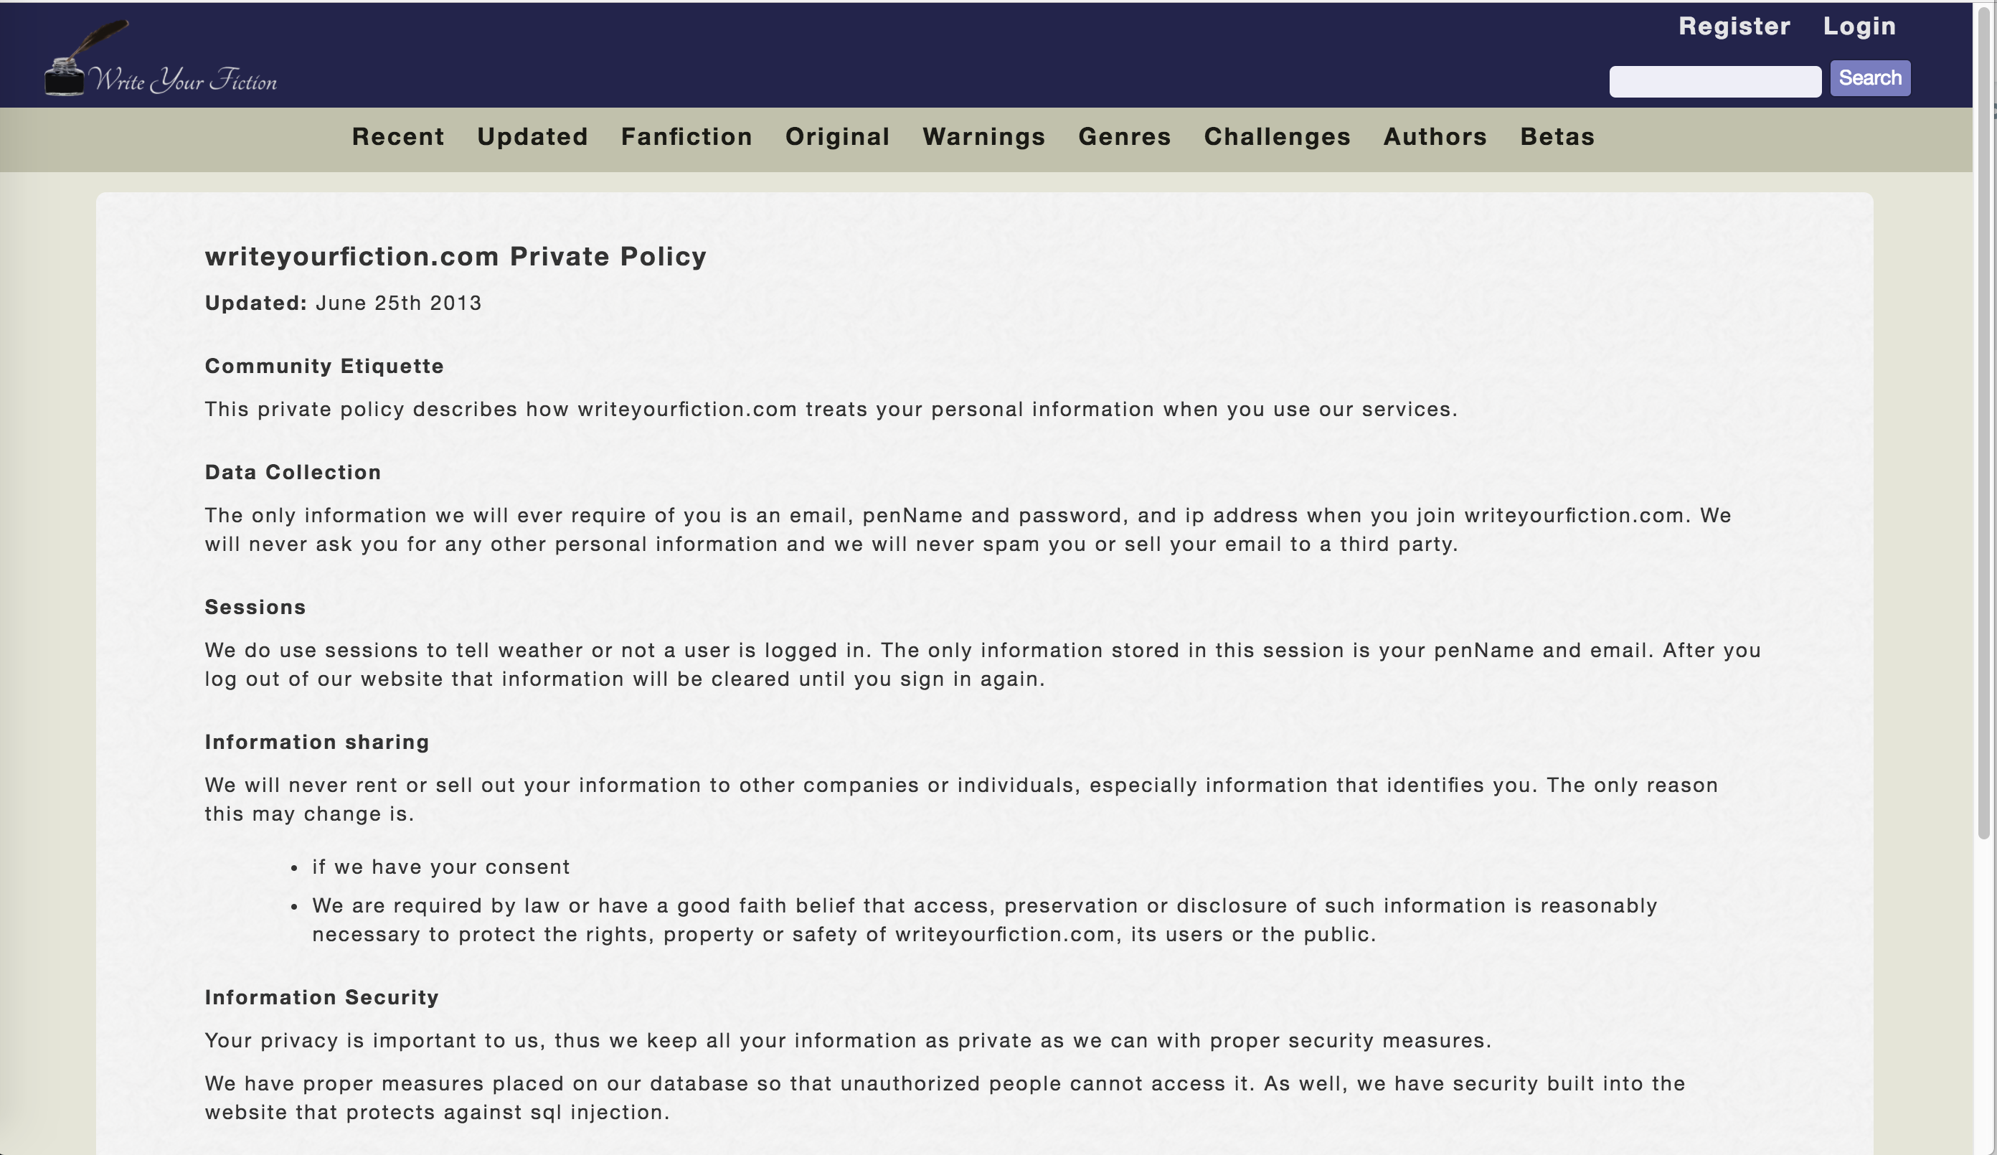Screen dimensions: 1997x1155
Task: View the Challenges page
Action: (x=1277, y=136)
